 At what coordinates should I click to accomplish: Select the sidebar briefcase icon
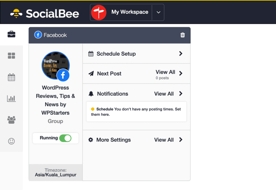[11, 34]
